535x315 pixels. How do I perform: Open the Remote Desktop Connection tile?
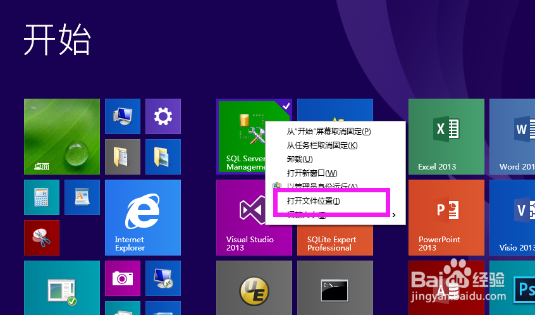(x=163, y=278)
